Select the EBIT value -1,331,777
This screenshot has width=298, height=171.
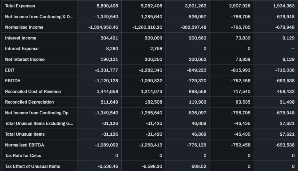tap(107, 70)
